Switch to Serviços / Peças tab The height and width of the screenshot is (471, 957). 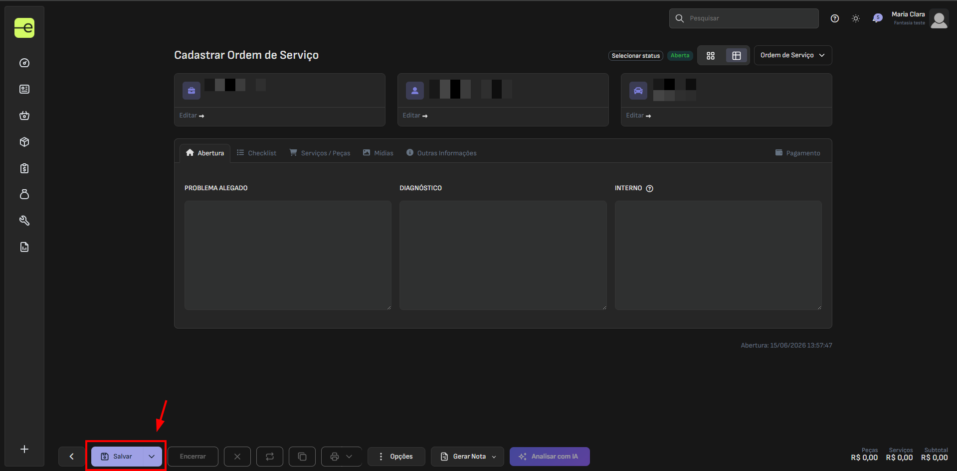click(x=320, y=153)
